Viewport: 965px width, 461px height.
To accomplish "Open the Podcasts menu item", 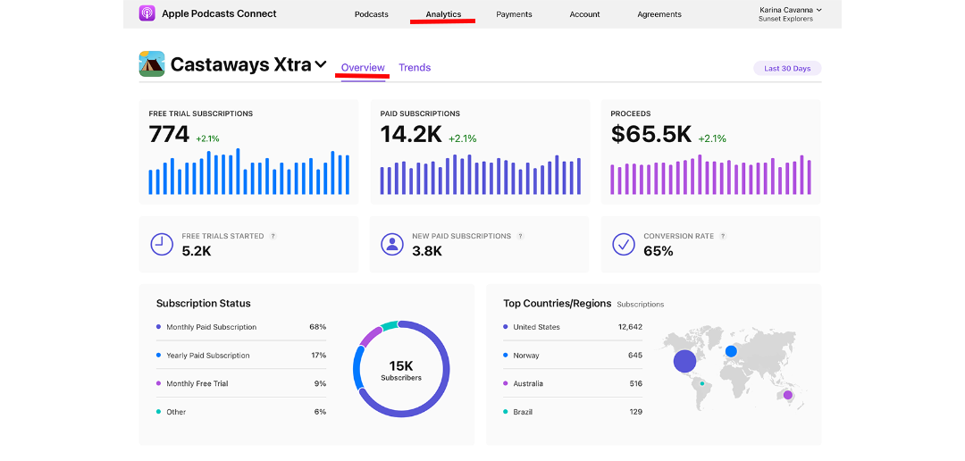I will 371,14.
